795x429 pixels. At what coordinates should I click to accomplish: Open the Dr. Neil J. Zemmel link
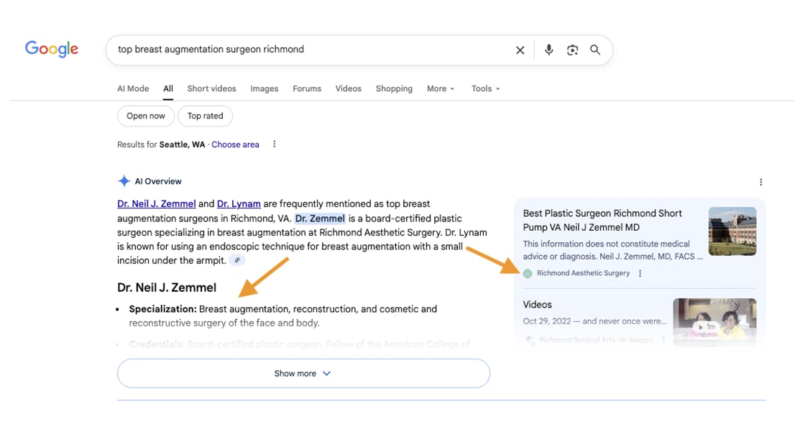tap(157, 204)
